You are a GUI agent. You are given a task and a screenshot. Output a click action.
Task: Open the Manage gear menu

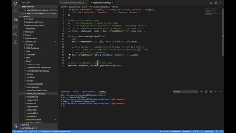click(x=15, y=126)
